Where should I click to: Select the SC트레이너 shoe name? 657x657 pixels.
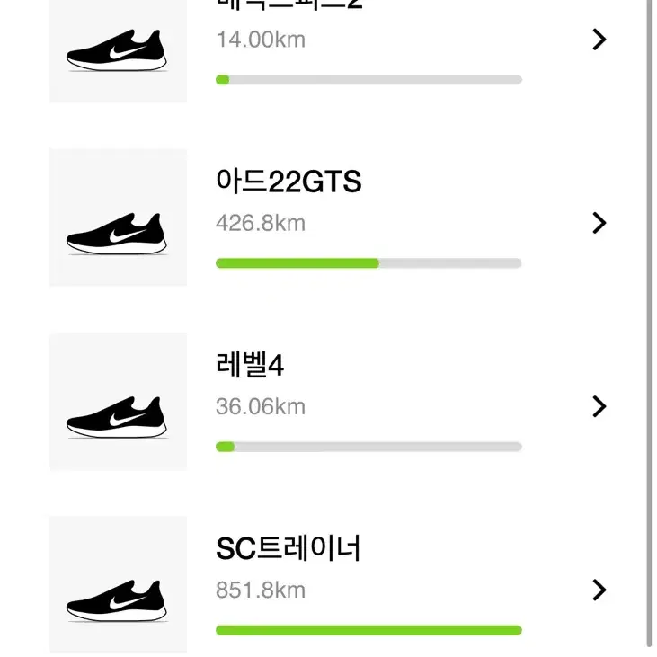288,548
